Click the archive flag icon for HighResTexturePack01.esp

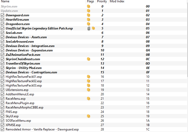89,77
